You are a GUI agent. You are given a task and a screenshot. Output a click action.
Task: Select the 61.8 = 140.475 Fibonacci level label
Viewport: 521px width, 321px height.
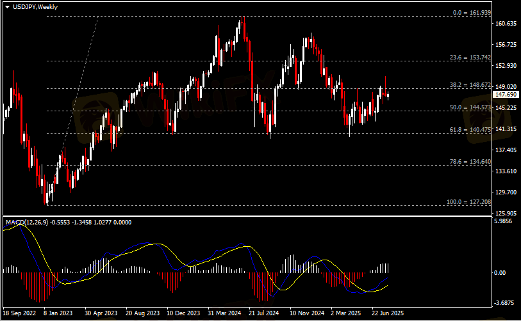point(470,130)
